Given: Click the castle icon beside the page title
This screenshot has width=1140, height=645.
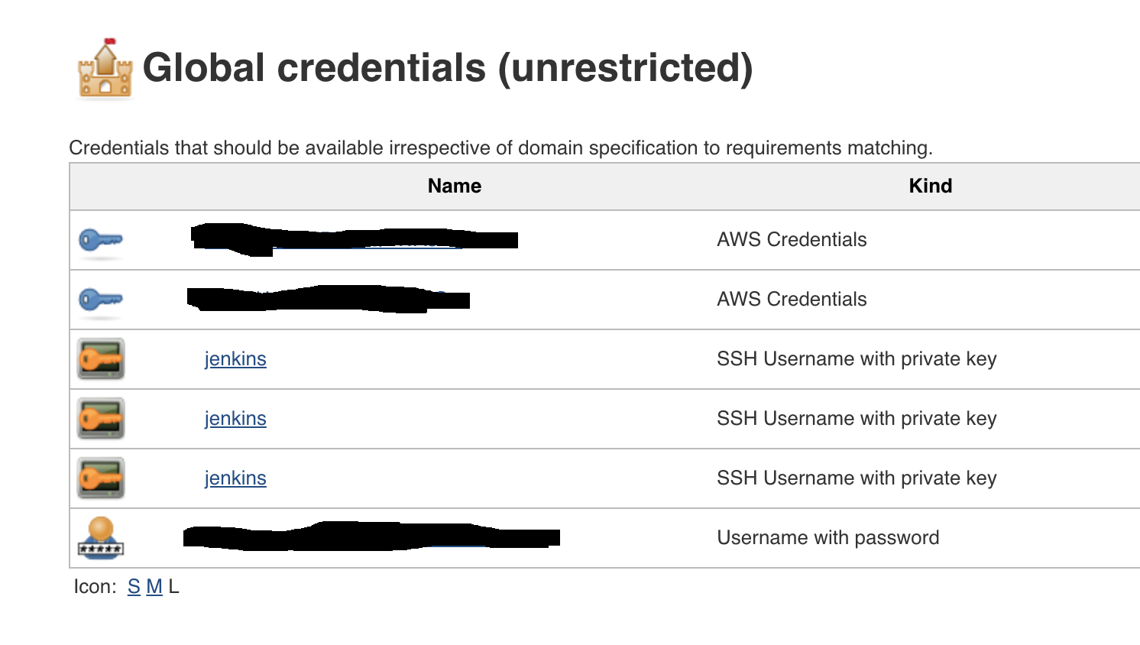Looking at the screenshot, I should click(105, 70).
